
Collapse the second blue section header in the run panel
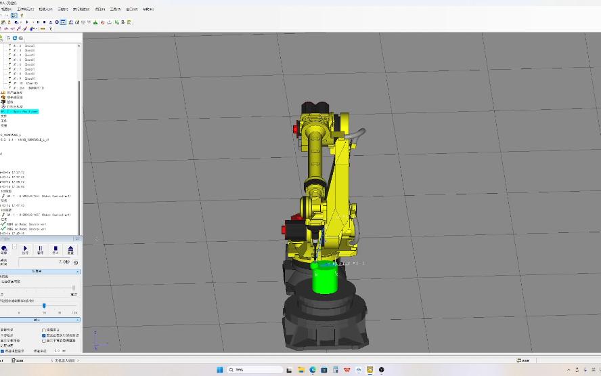pos(40,320)
